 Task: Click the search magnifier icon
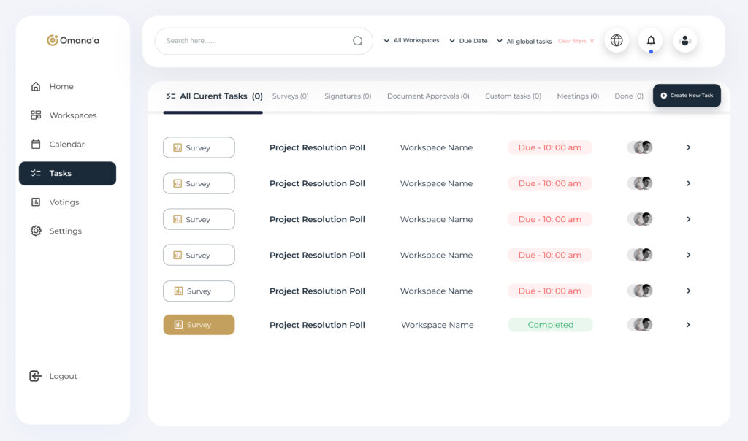[x=358, y=41]
